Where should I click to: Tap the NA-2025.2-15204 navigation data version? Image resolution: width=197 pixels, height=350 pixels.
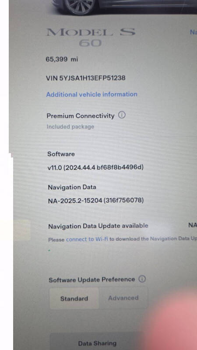tap(96, 200)
